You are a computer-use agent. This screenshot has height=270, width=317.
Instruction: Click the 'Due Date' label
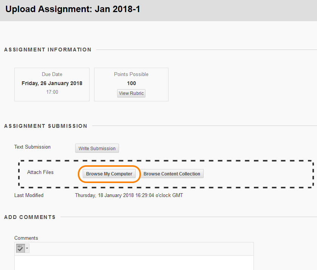(52, 74)
